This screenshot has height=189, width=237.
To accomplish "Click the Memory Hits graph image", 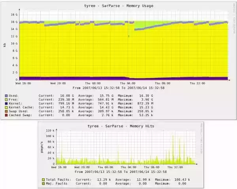I will click(x=121, y=155).
